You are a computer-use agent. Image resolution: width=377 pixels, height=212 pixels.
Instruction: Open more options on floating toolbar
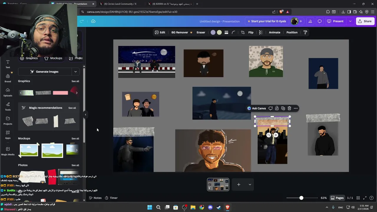coord(296,108)
